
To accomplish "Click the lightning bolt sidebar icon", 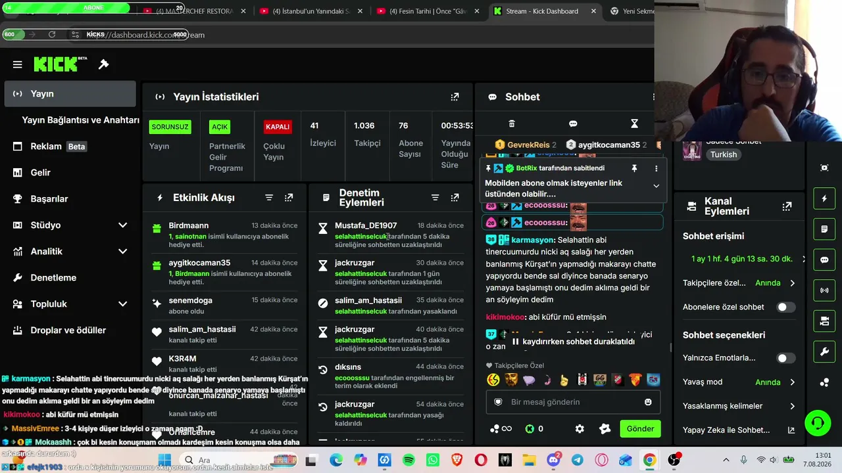I will [x=824, y=198].
